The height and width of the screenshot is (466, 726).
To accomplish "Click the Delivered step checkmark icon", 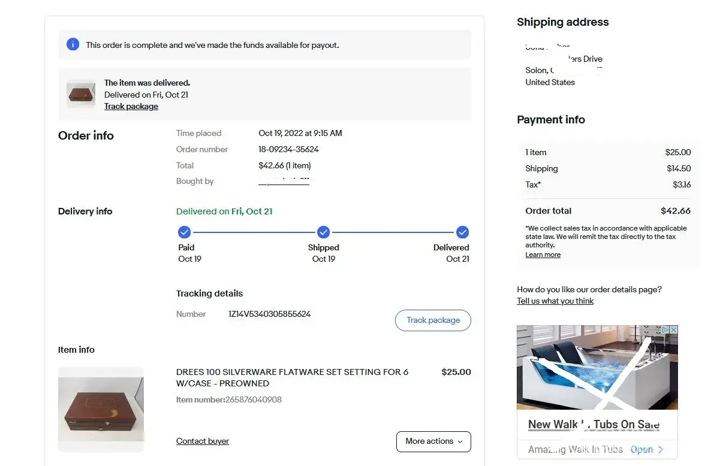I will pos(462,232).
